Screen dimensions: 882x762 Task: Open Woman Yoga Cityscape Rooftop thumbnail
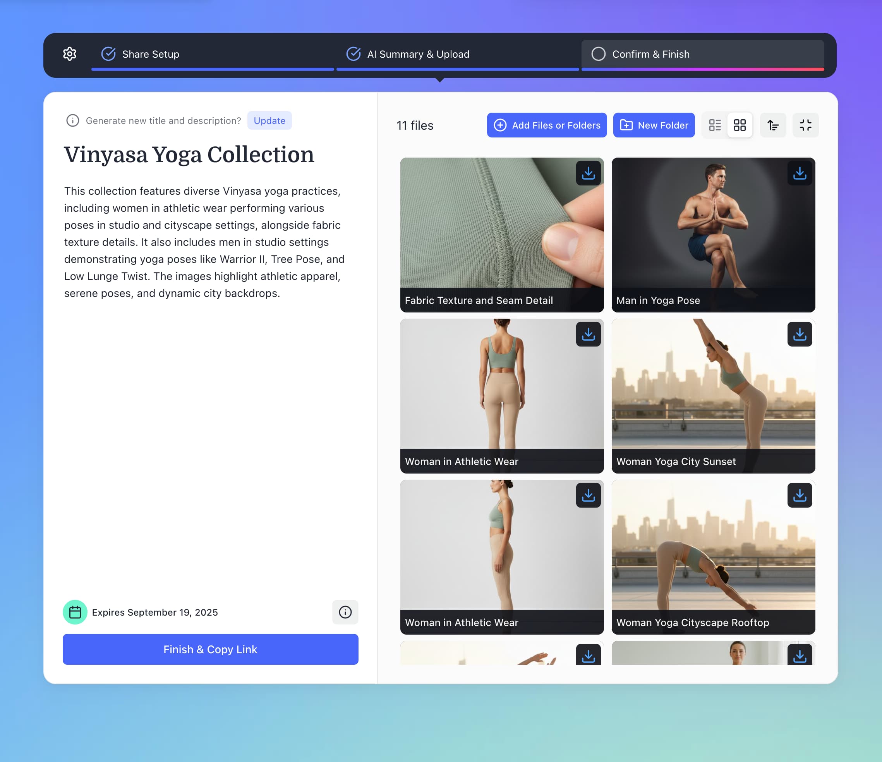714,557
